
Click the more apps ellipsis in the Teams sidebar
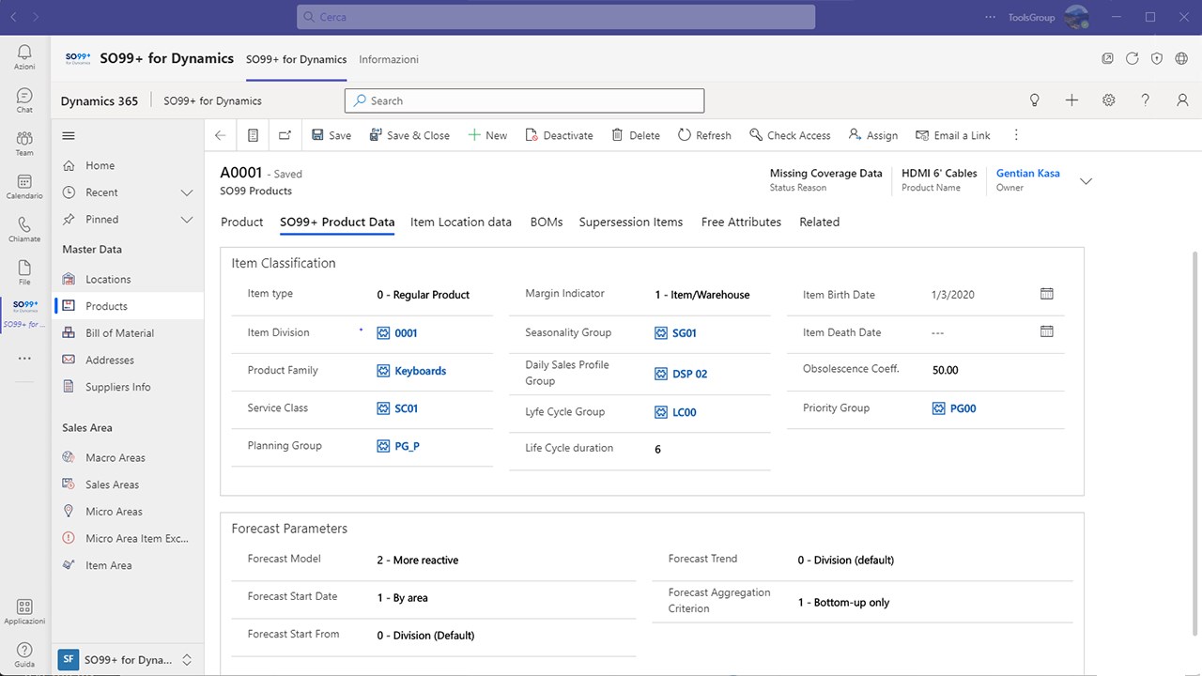tap(24, 359)
